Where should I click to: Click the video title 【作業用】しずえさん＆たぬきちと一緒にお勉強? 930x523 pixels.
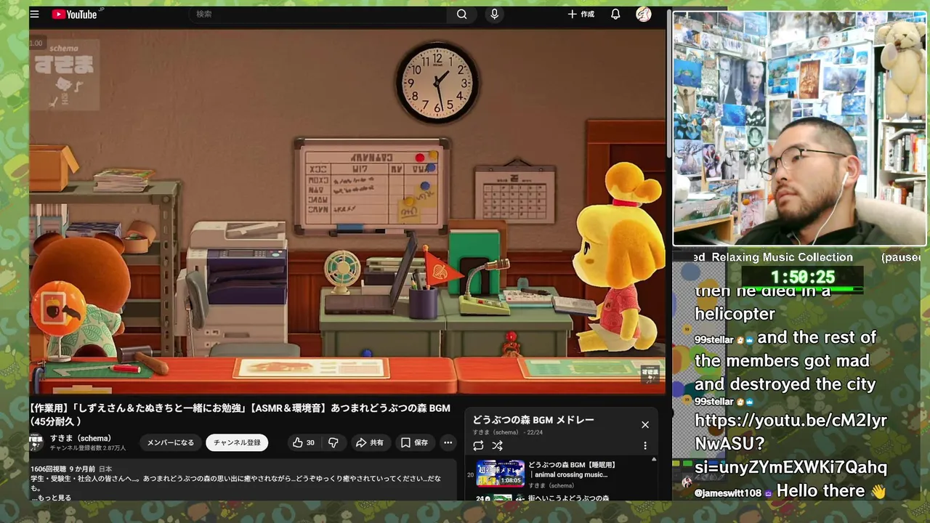tap(240, 414)
